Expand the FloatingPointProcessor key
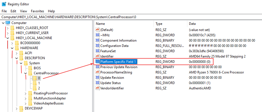The height and width of the screenshot is (112, 262). click(x=25, y=93)
